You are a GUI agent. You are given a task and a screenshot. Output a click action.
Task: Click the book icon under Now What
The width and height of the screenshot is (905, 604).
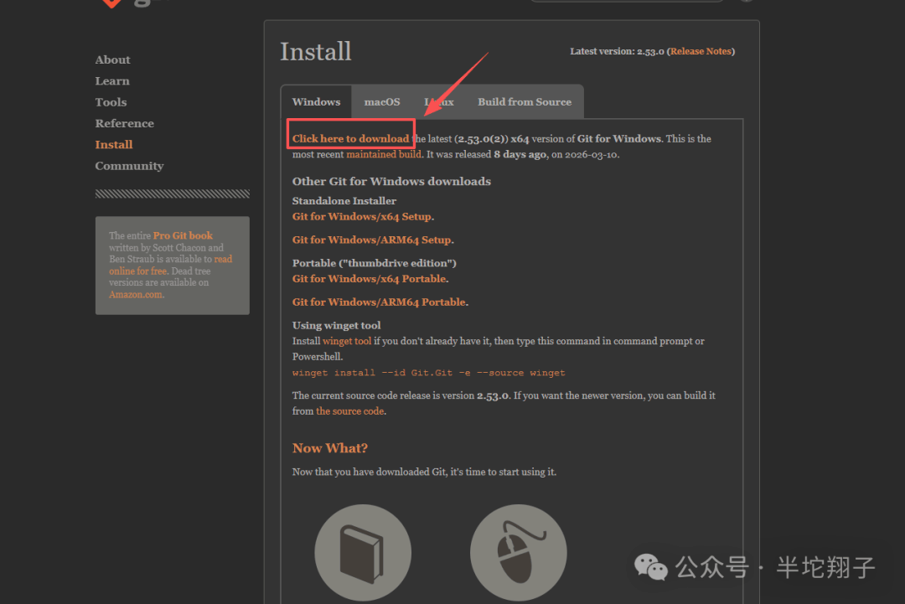(x=363, y=553)
